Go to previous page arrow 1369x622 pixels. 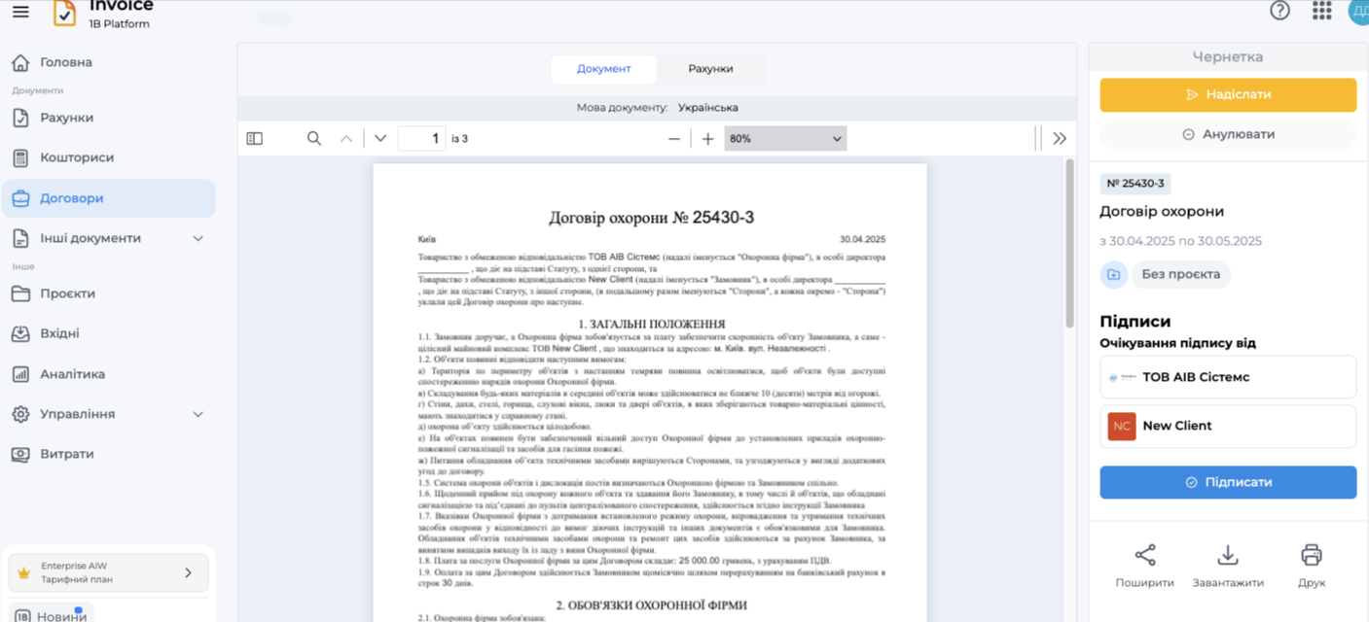click(x=346, y=139)
